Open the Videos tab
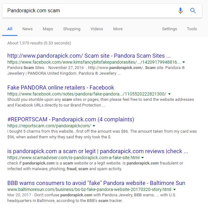Image resolution: width=208 pixels, height=208 pixels. (97, 29)
